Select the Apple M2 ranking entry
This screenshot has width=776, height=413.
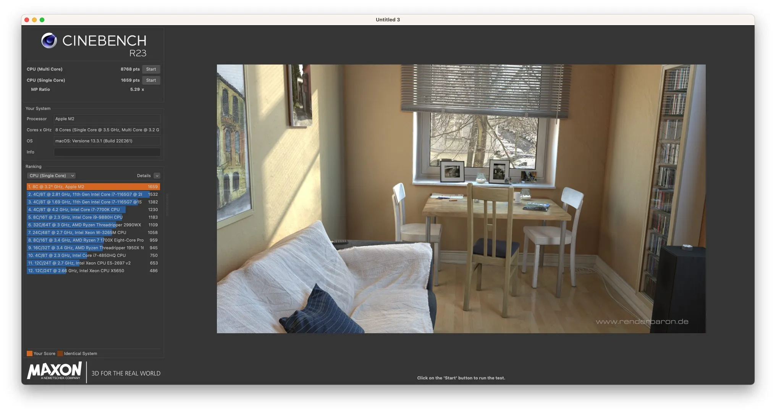click(93, 187)
